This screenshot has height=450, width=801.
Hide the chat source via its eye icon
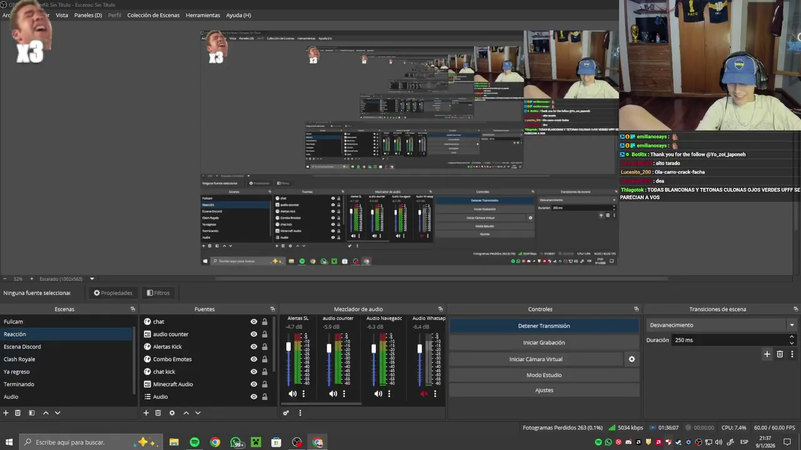[253, 322]
